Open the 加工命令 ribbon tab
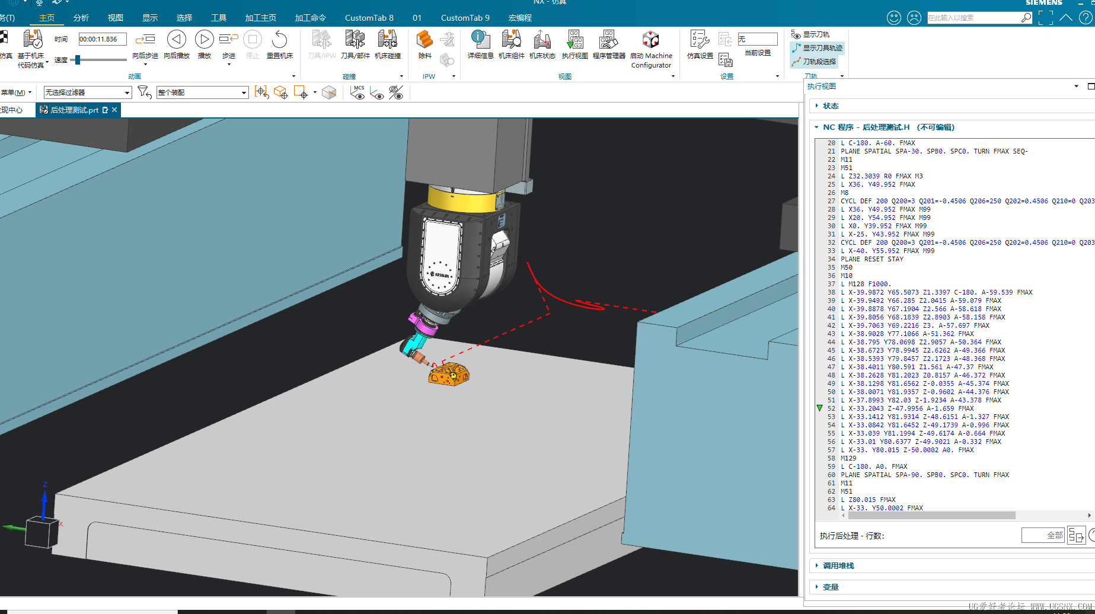1095x614 pixels. pyautogui.click(x=311, y=18)
